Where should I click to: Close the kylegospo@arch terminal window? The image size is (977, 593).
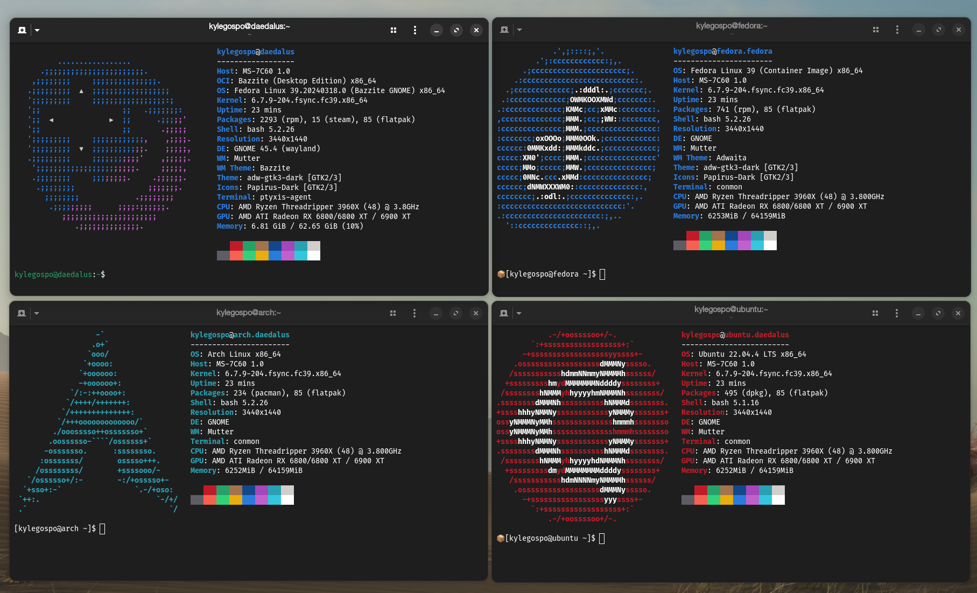click(x=476, y=313)
